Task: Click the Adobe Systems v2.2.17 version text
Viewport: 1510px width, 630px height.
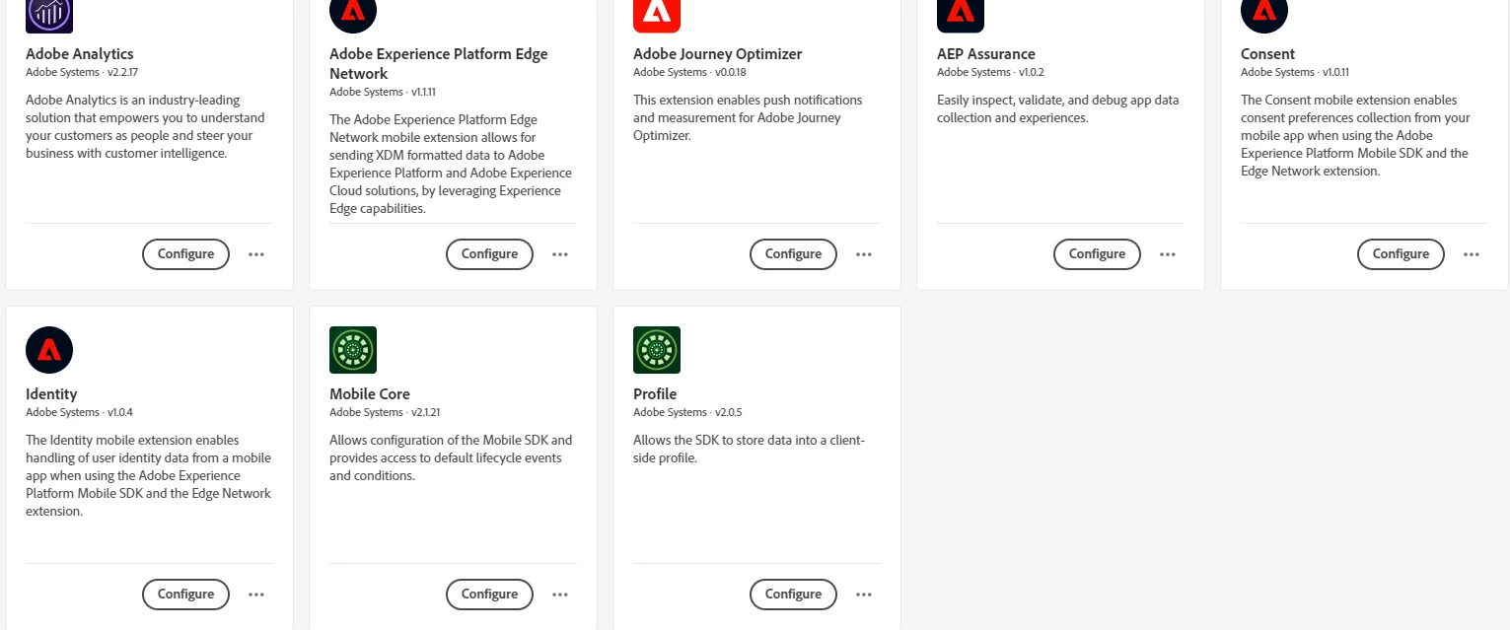Action: [x=84, y=73]
